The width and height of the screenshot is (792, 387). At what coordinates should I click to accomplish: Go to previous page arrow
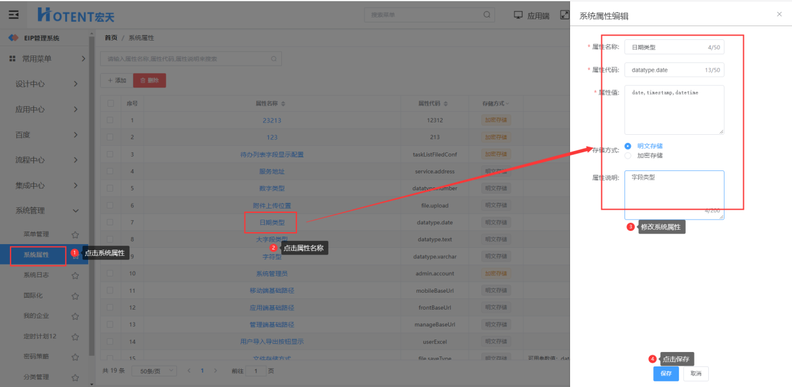[189, 371]
